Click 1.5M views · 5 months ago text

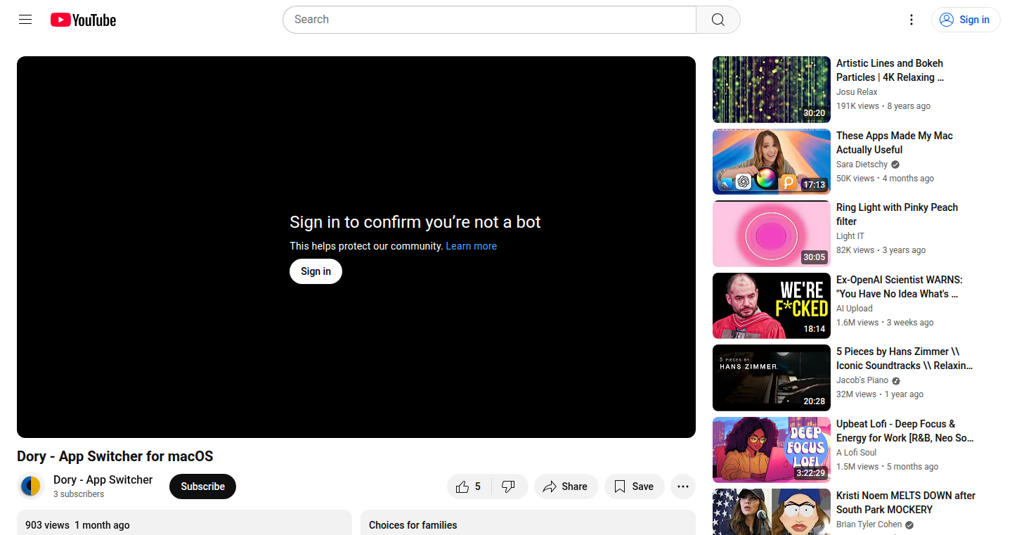(887, 467)
